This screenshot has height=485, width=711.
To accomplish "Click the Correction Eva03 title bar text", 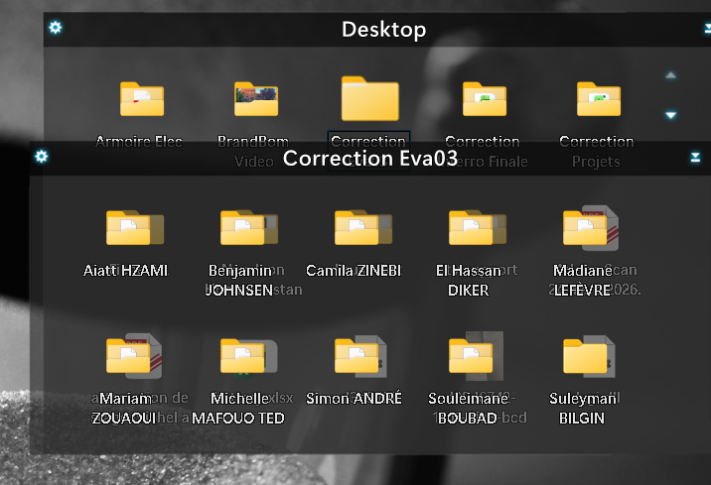I will tap(370, 158).
